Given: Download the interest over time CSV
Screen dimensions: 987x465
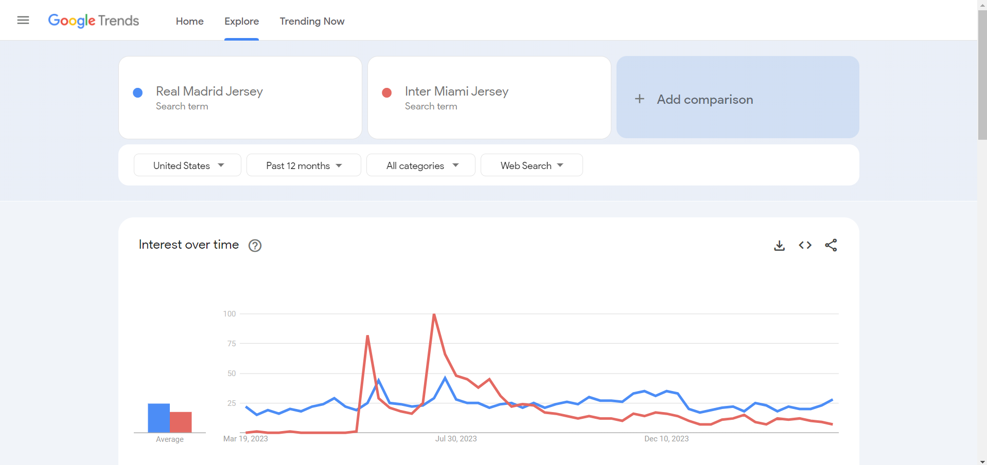Looking at the screenshot, I should click(779, 246).
